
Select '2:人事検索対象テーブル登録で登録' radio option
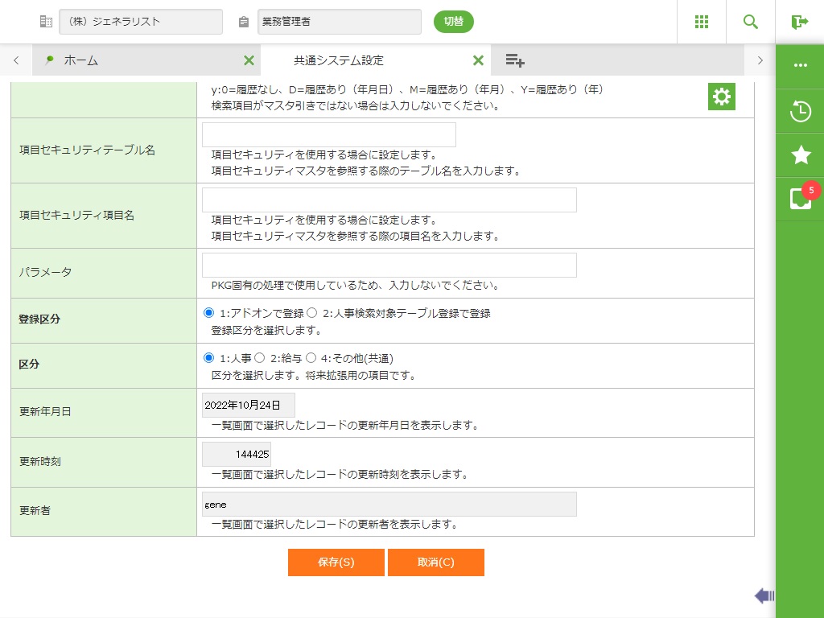click(312, 313)
